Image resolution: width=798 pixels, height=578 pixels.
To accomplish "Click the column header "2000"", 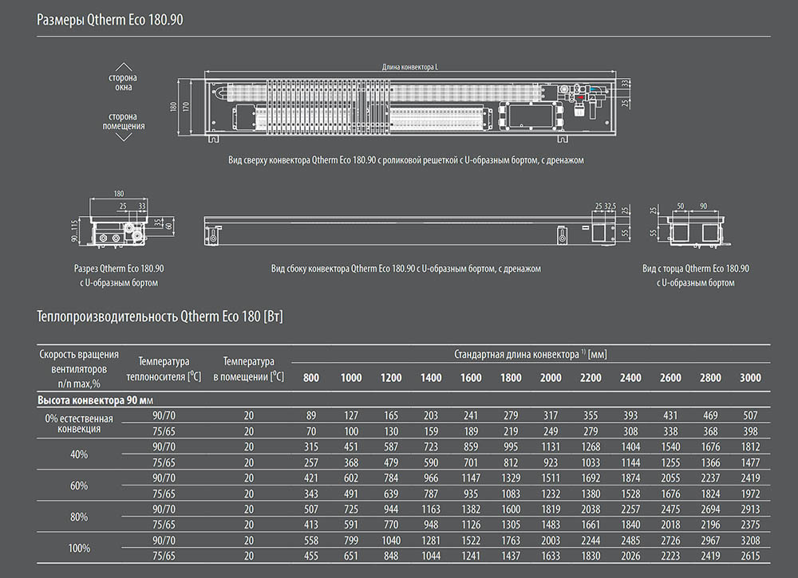I will pyautogui.click(x=551, y=378).
